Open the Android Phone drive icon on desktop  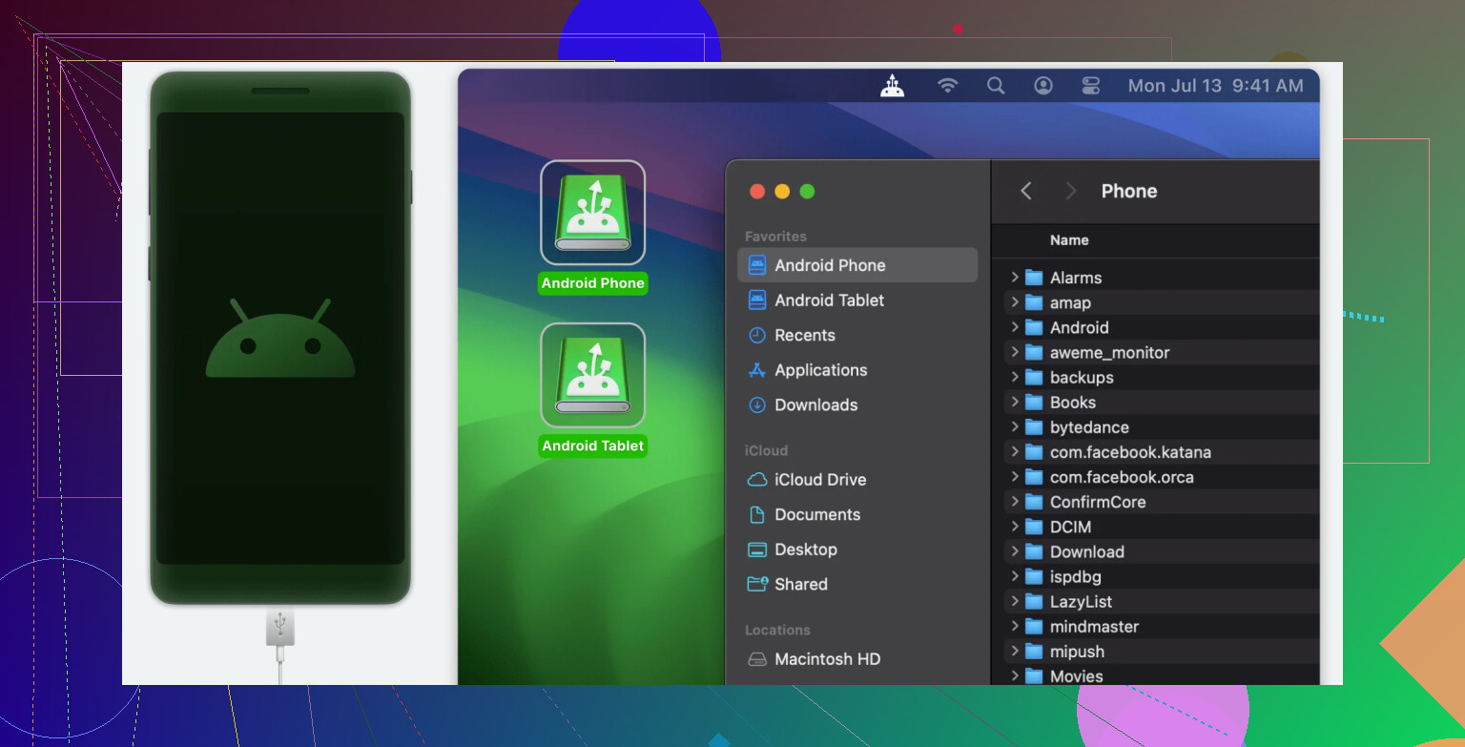pos(592,212)
